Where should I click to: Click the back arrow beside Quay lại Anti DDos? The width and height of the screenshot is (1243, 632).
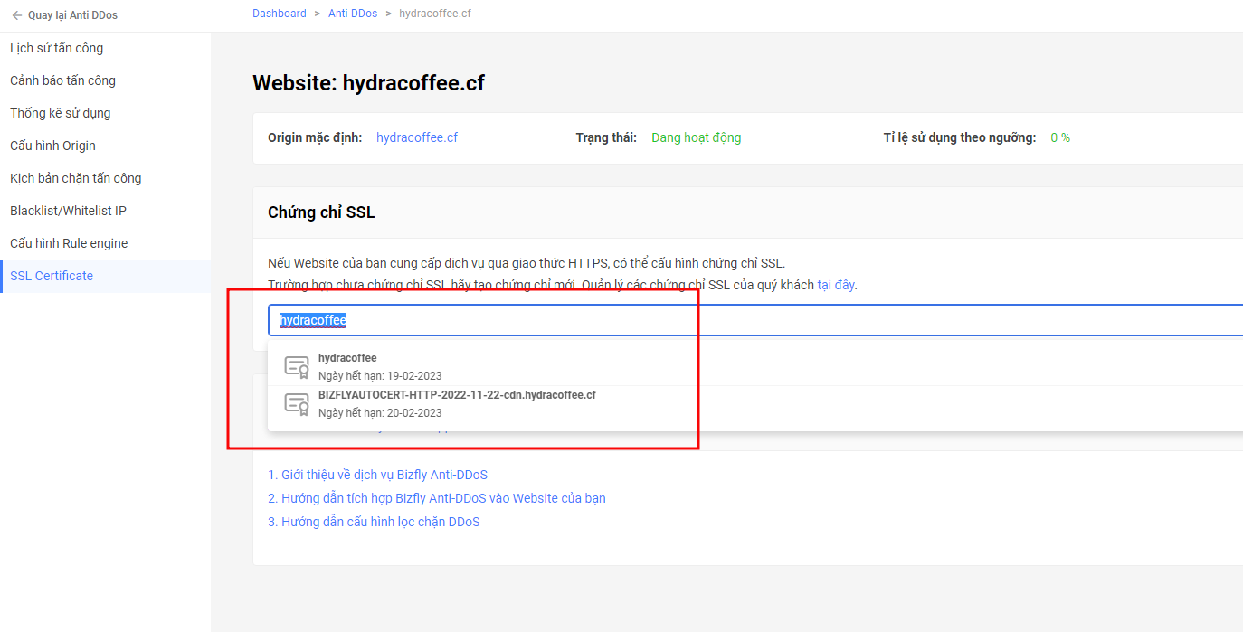point(16,15)
